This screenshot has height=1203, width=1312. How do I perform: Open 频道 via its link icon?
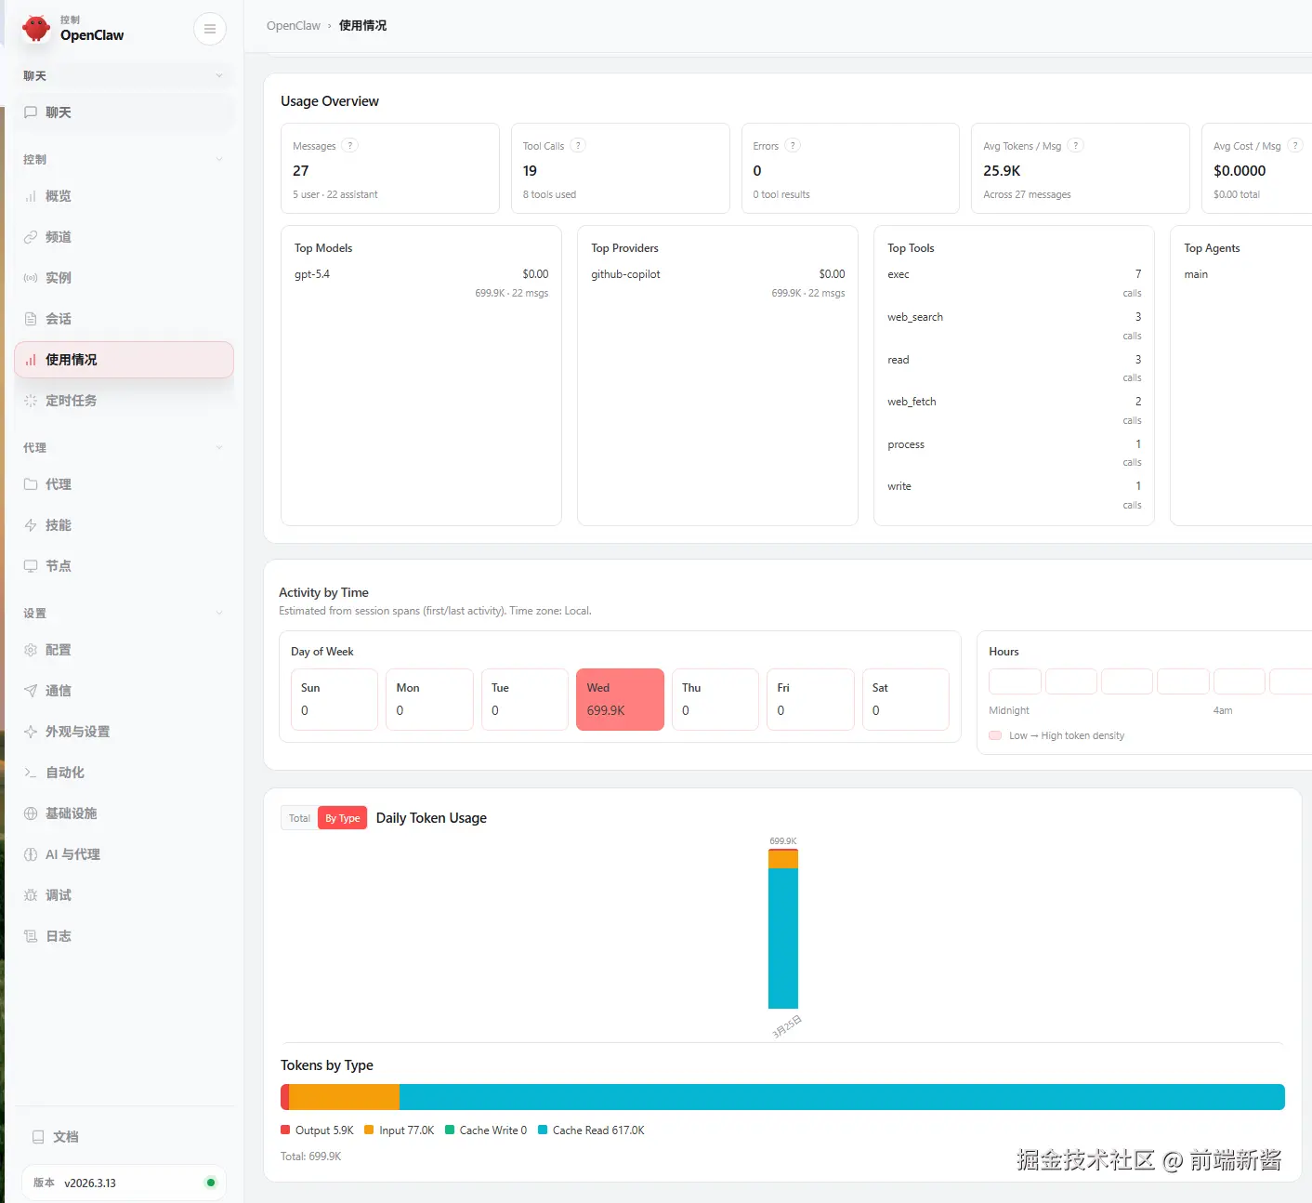tap(31, 237)
